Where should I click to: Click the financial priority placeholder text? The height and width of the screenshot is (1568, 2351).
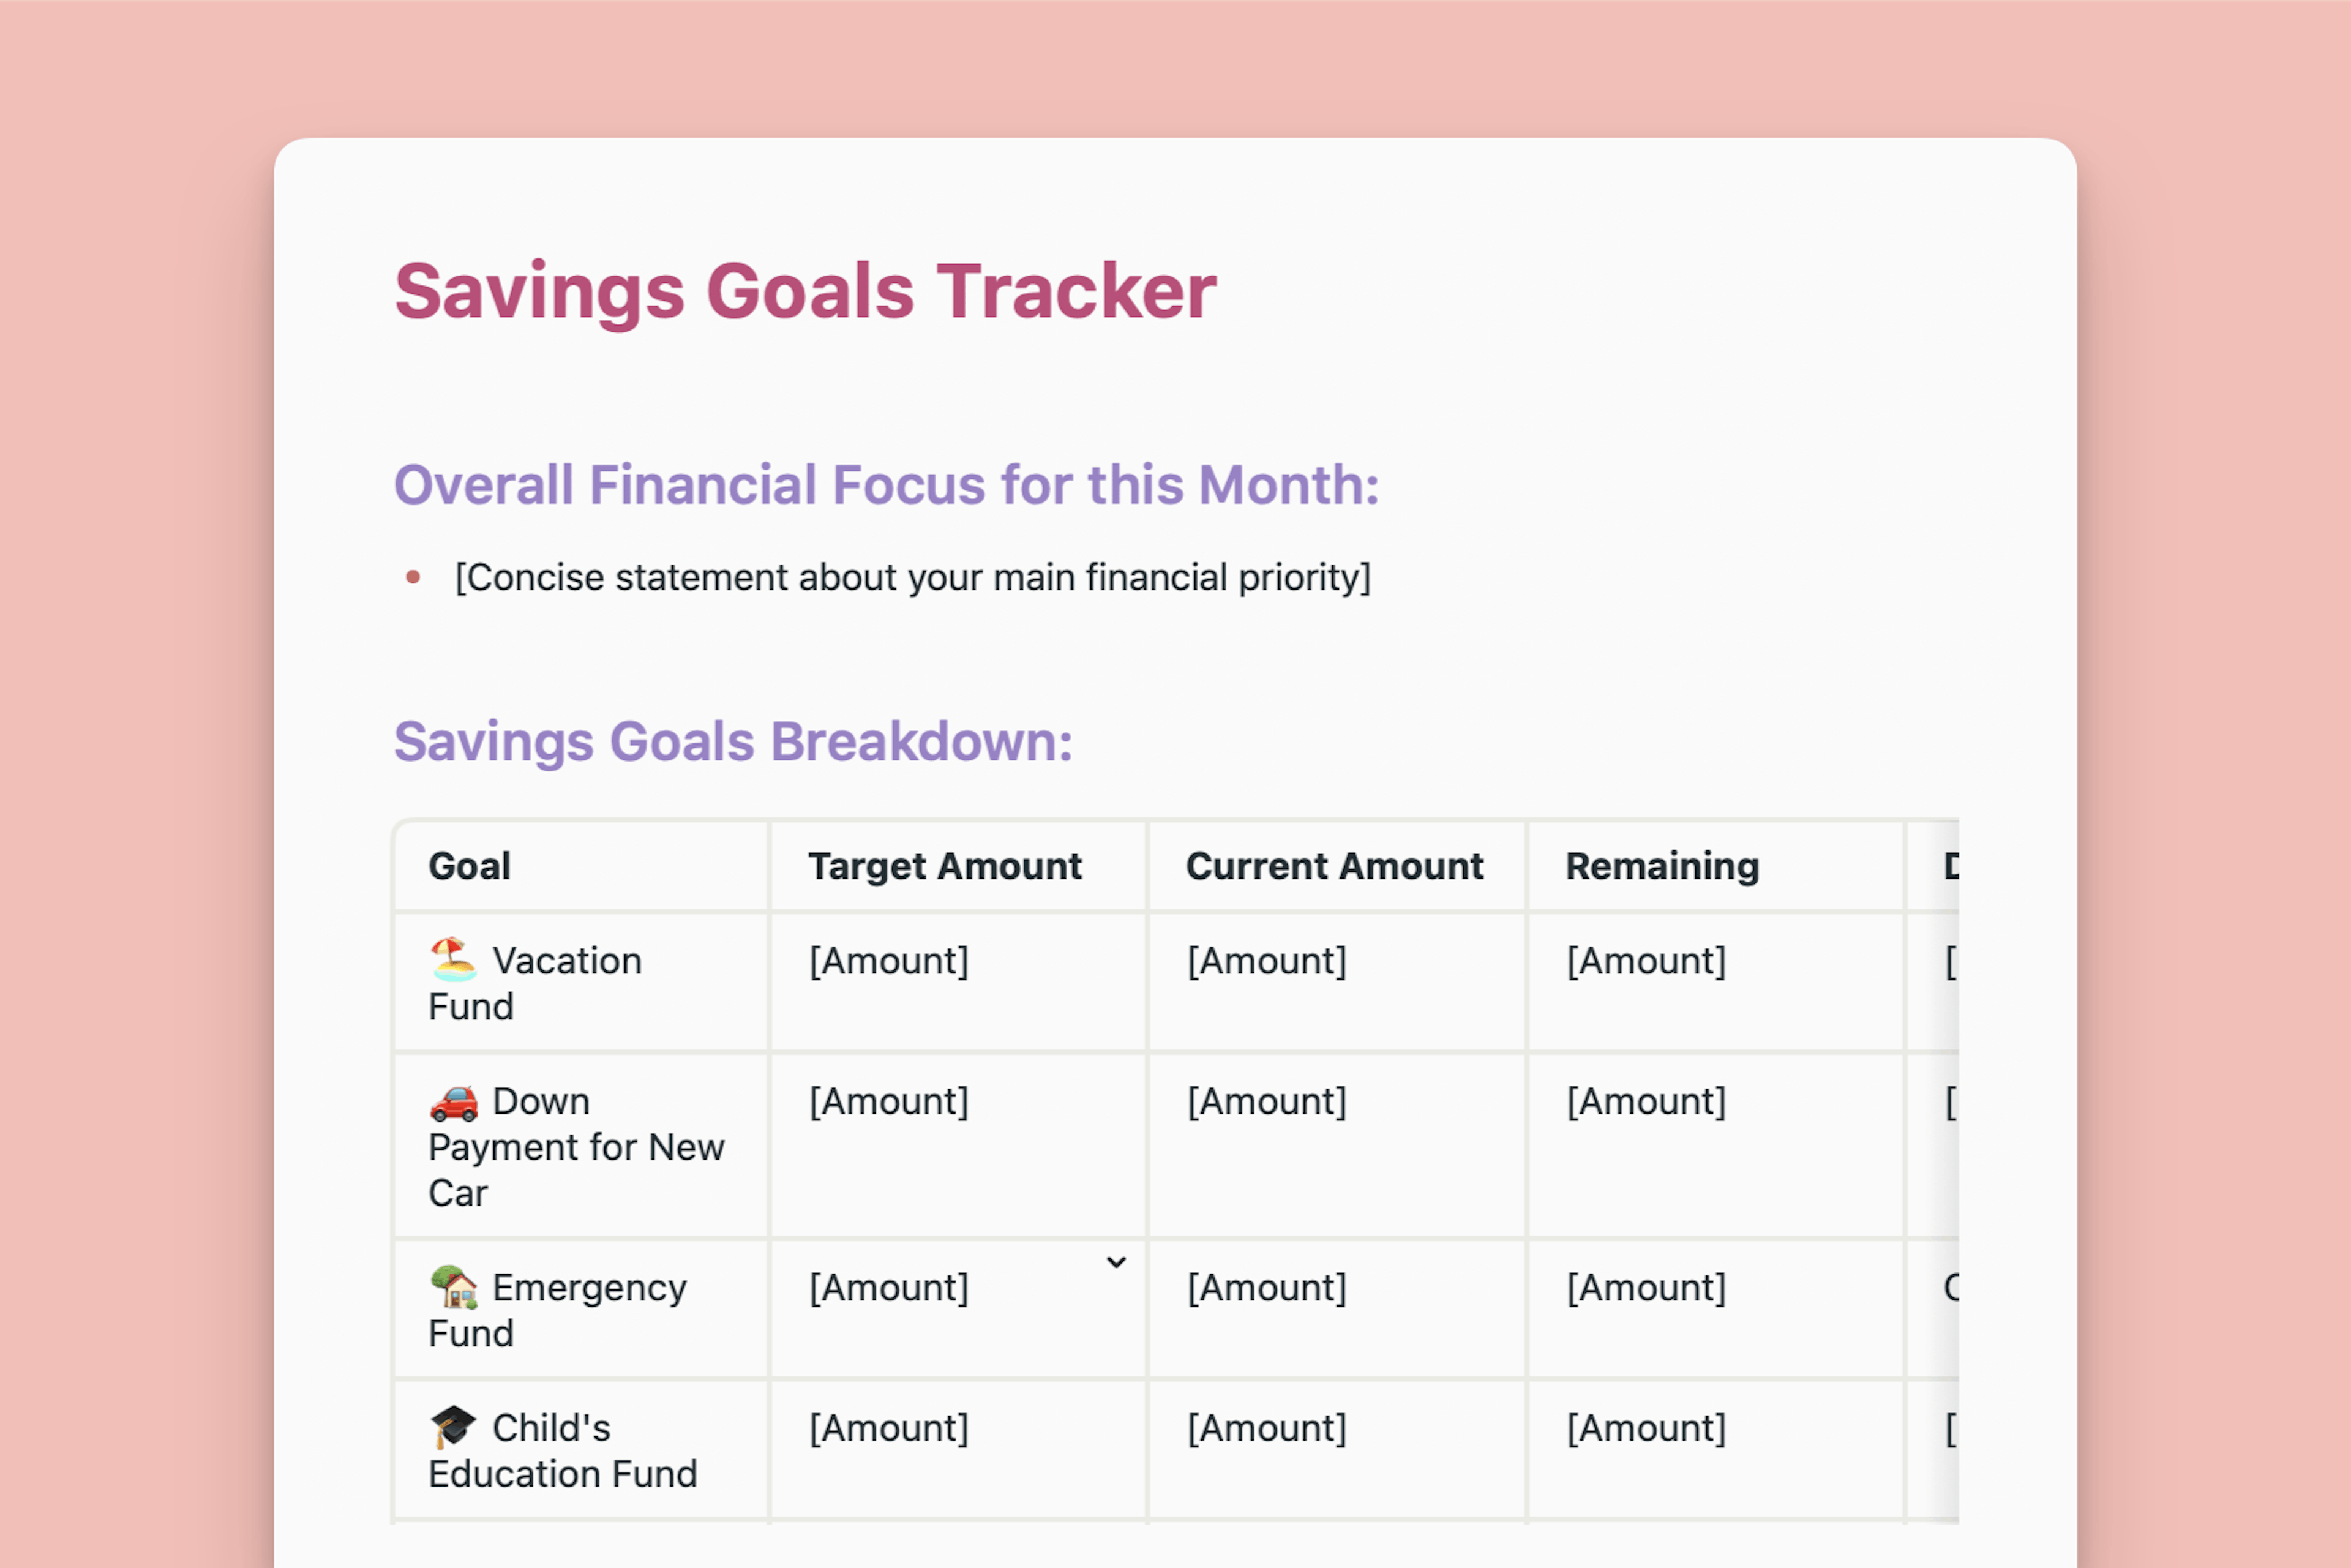pos(917,576)
